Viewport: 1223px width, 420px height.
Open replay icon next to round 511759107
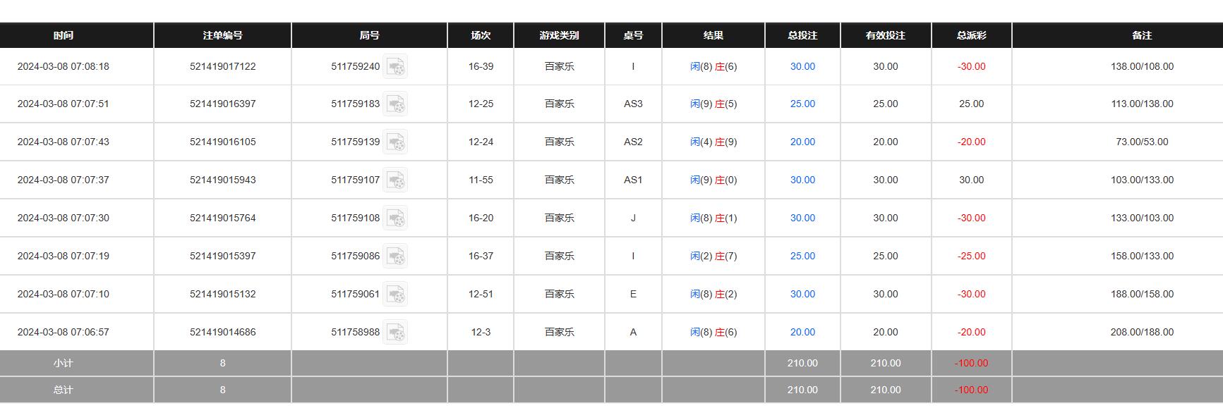(x=395, y=180)
